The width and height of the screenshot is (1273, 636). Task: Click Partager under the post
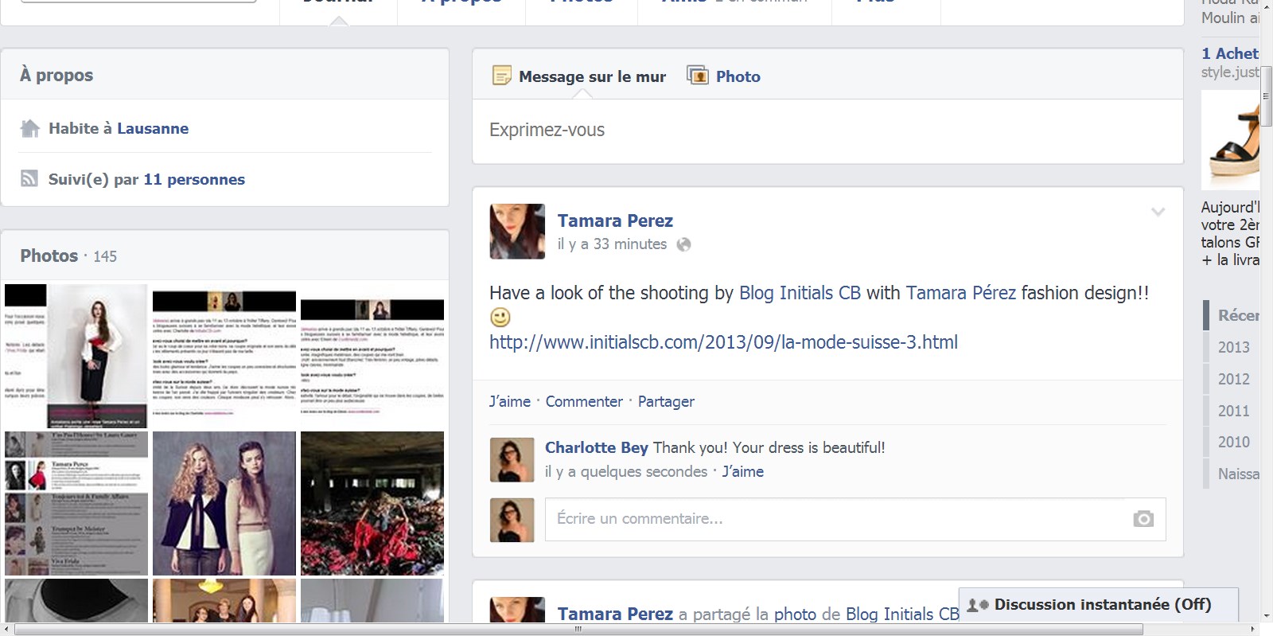pyautogui.click(x=666, y=402)
